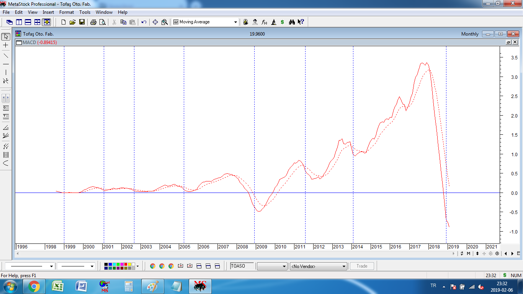This screenshot has height=294, width=523.
Task: Select the crosshair plus tool in side toolbar
Action: tap(6, 45)
